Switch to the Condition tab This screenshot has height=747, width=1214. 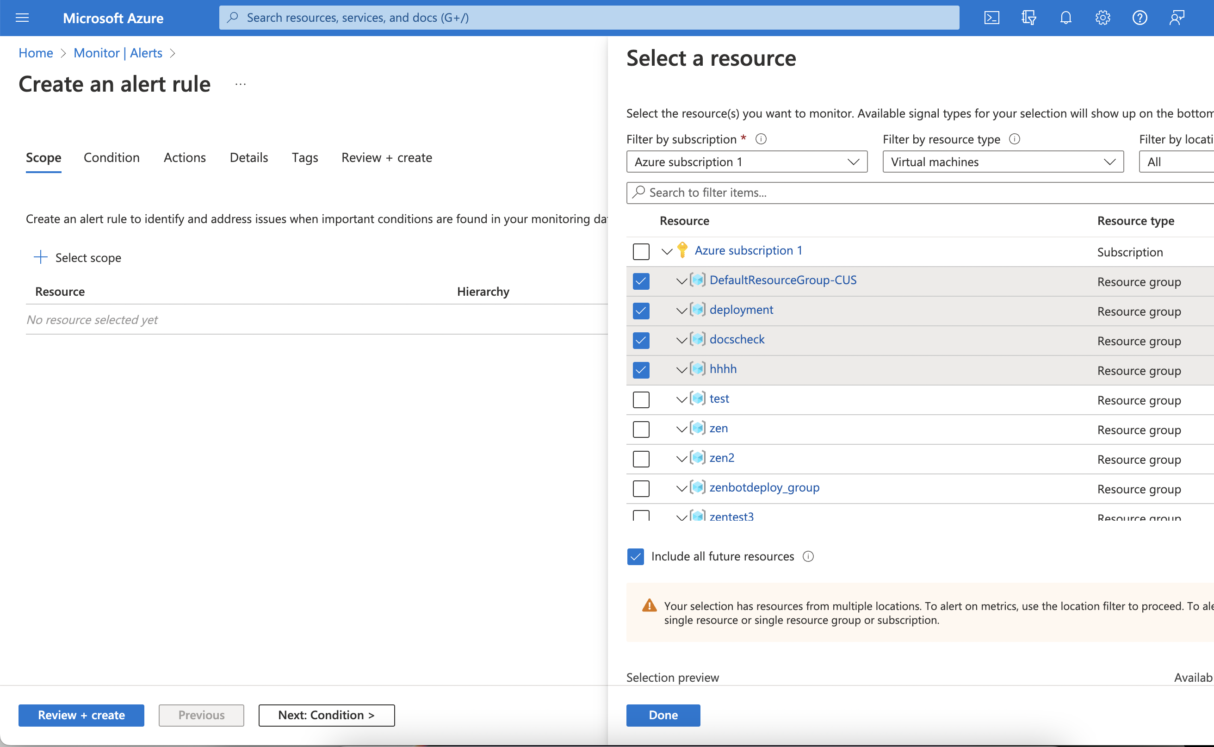coord(111,158)
